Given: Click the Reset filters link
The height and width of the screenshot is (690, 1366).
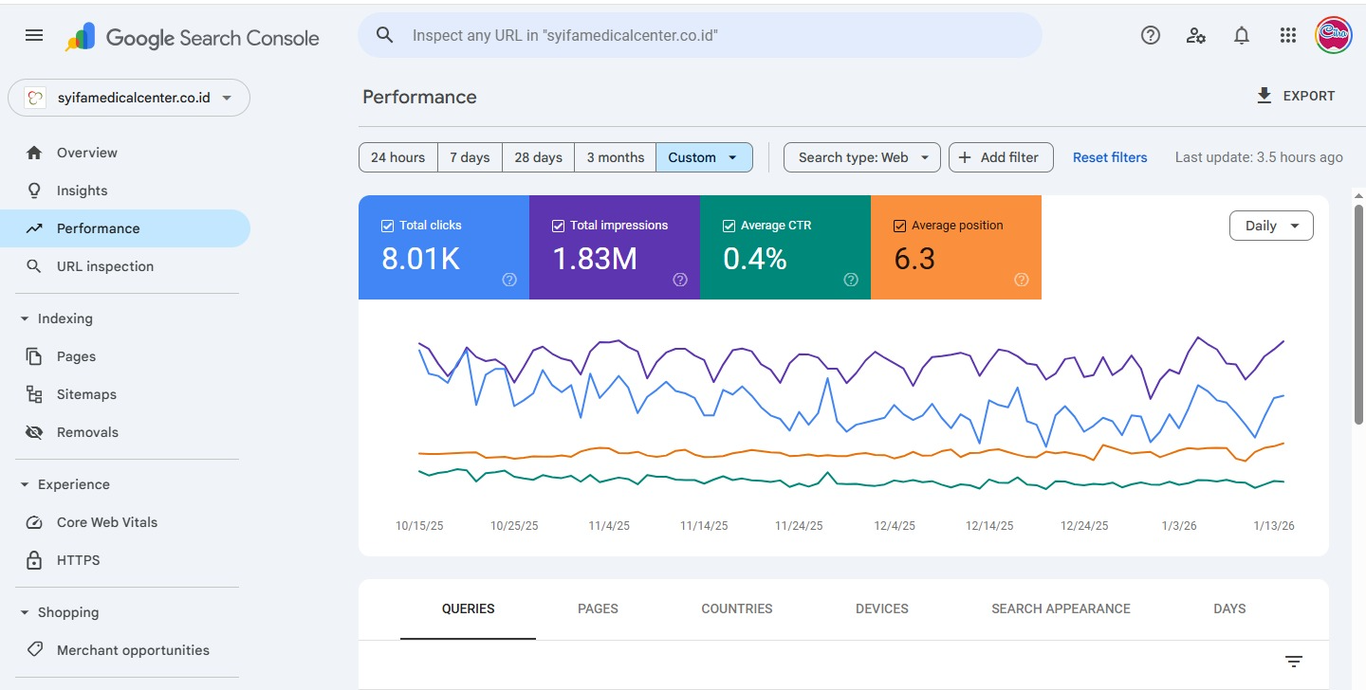Looking at the screenshot, I should (x=1110, y=157).
